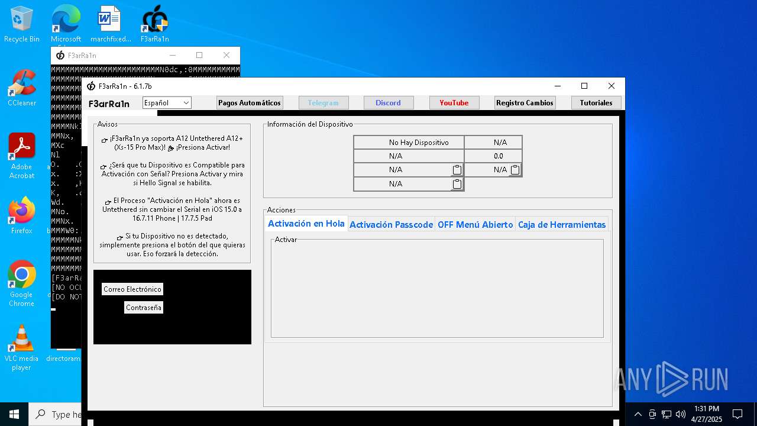This screenshot has height=426, width=757.
Task: Click the Telegram button
Action: (x=323, y=103)
